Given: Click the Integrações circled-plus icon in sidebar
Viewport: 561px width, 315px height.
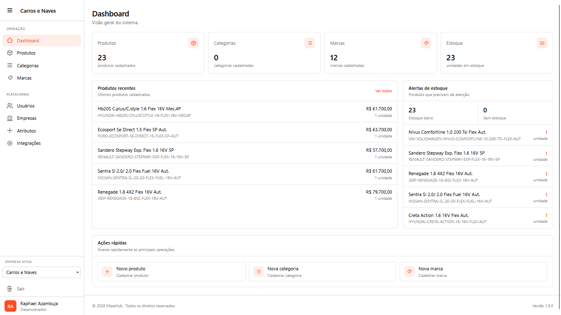Looking at the screenshot, I should (10, 143).
